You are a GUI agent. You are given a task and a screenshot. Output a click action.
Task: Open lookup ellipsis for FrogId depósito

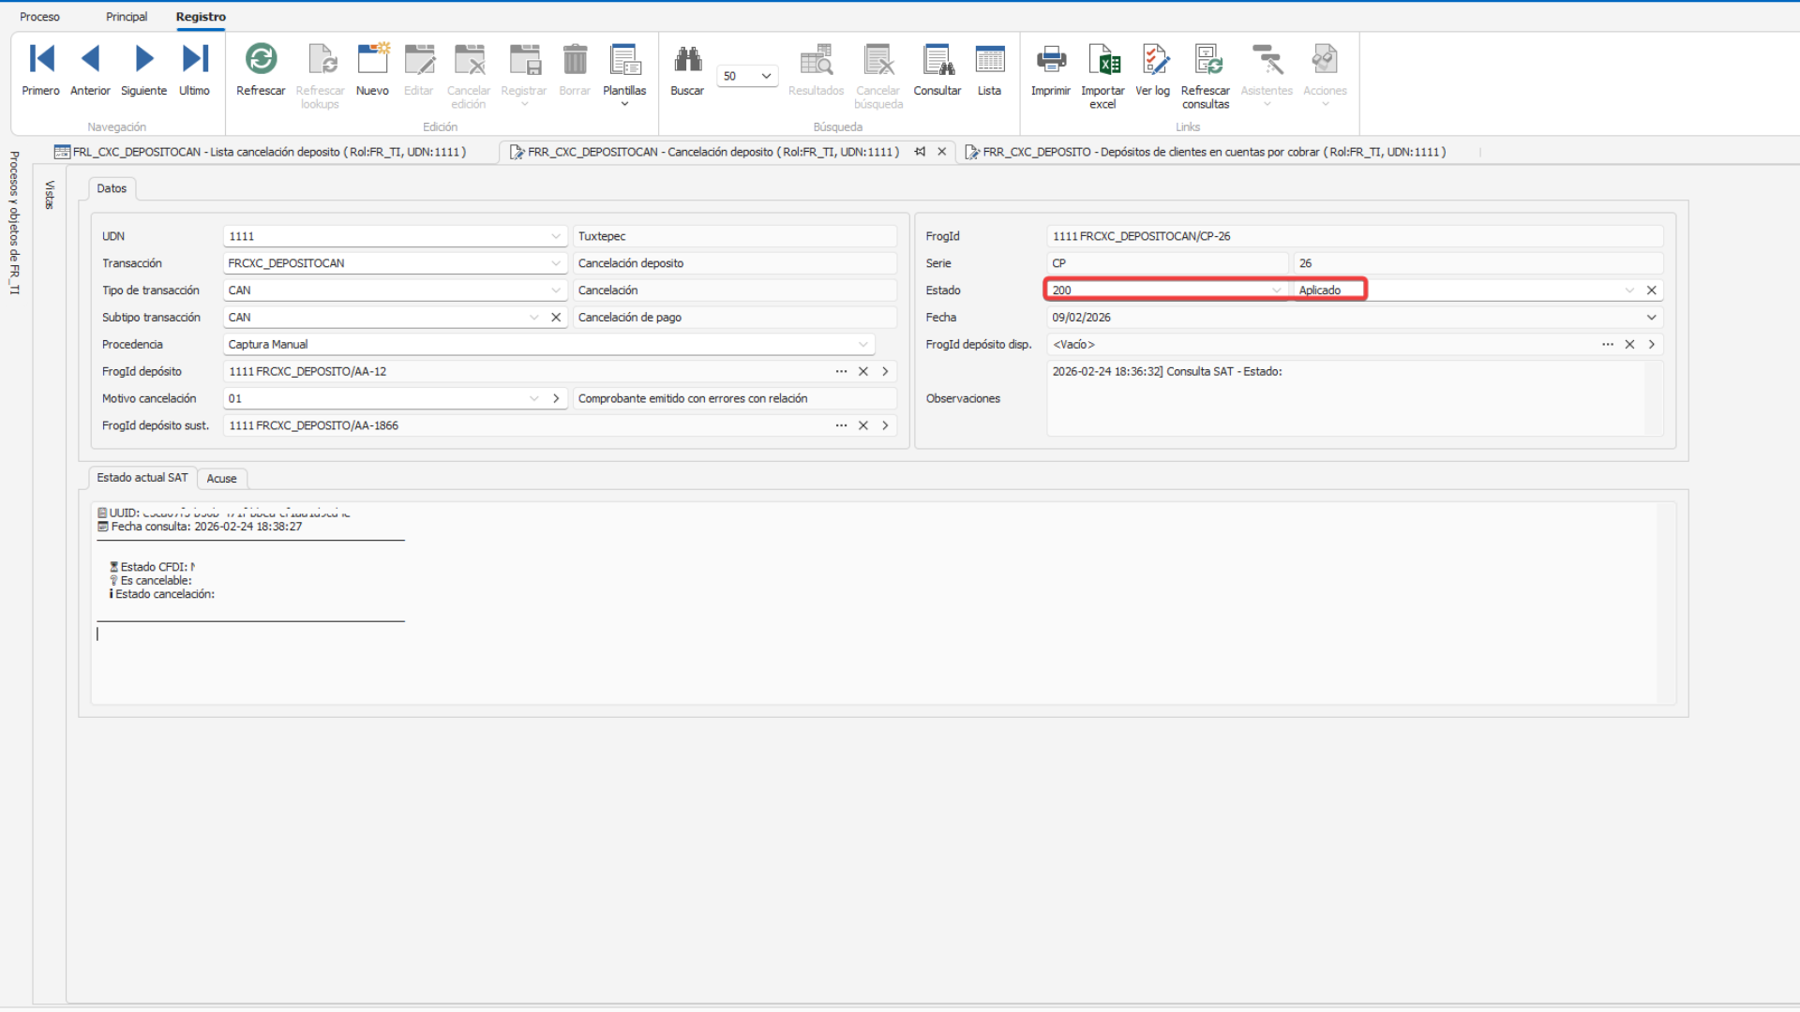coord(841,372)
